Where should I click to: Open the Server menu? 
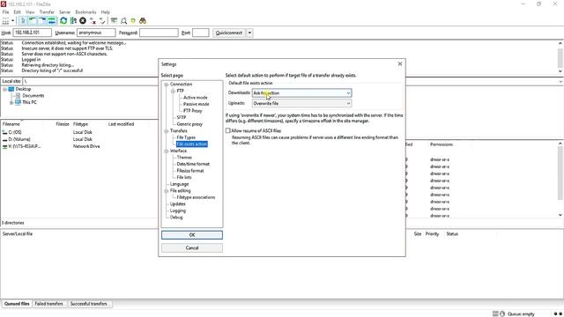pyautogui.click(x=64, y=11)
